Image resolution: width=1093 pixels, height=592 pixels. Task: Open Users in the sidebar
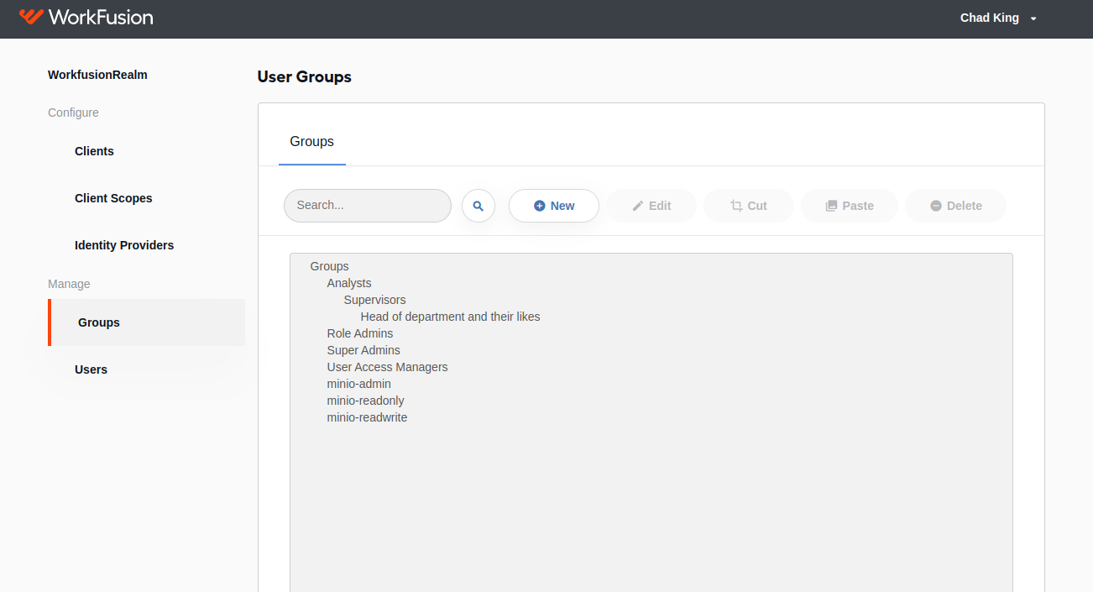tap(91, 369)
